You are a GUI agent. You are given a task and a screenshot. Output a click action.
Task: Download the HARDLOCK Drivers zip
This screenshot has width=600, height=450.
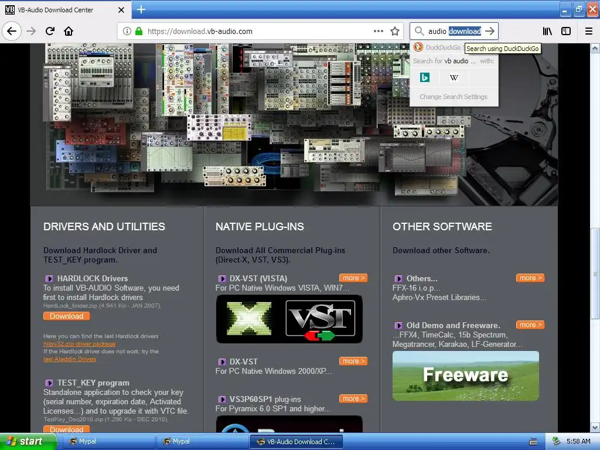click(67, 316)
